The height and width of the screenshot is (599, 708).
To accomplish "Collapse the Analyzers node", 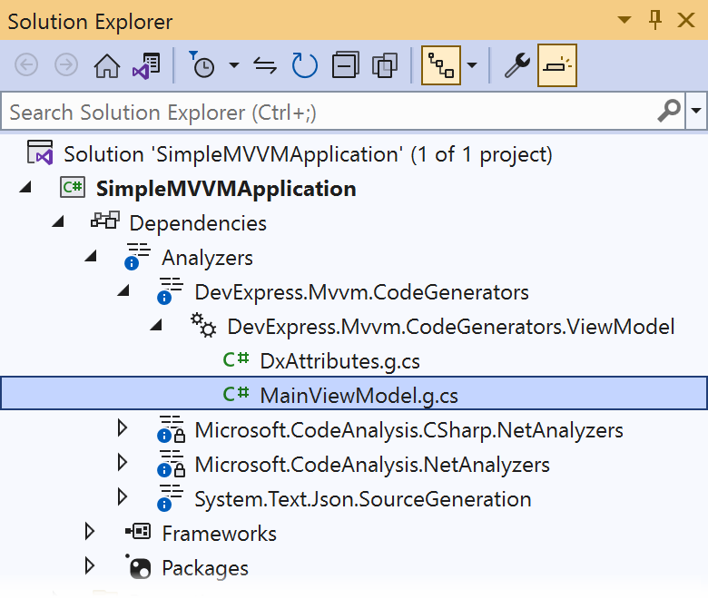I will [91, 256].
